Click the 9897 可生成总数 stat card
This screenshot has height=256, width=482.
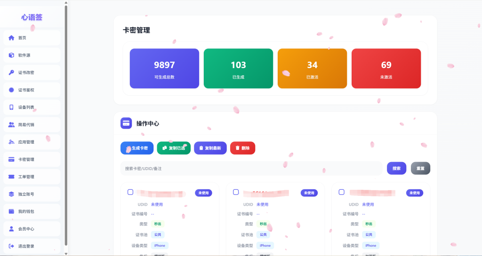[164, 69]
